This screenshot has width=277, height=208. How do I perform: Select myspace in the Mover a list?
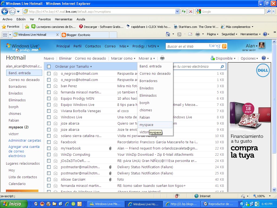(155, 125)
